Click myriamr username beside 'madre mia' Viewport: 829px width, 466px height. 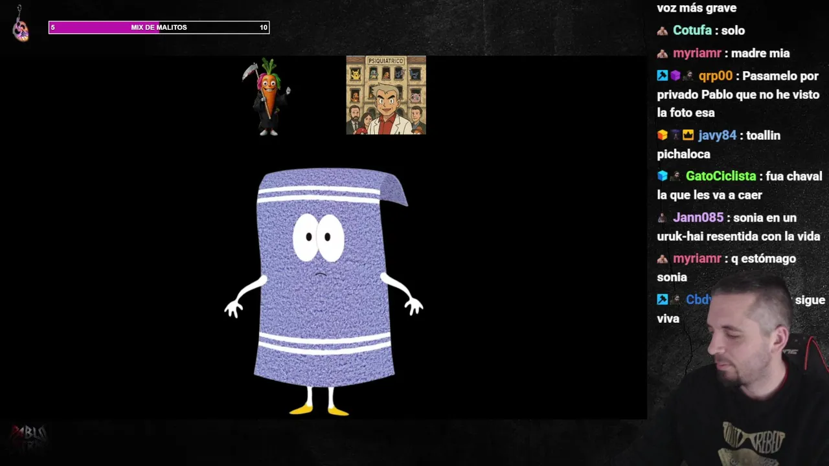(696, 53)
